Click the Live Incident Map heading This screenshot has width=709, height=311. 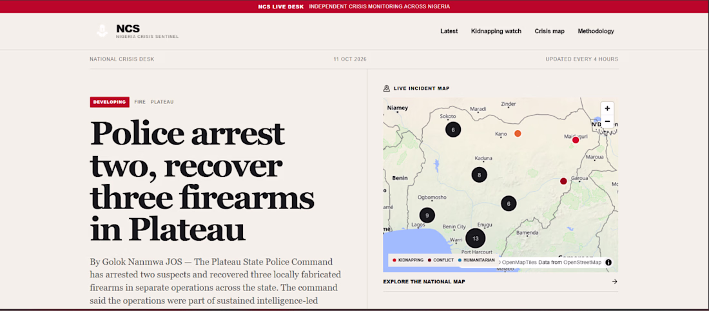[422, 88]
